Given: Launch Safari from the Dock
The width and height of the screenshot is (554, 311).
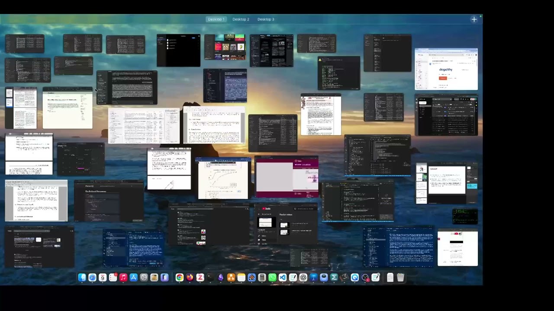Looking at the screenshot, I should 92,278.
